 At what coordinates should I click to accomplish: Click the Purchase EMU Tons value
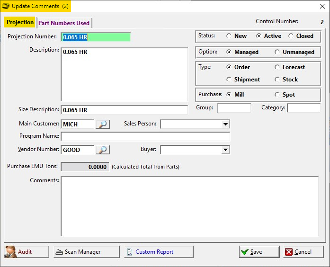[x=85, y=167]
